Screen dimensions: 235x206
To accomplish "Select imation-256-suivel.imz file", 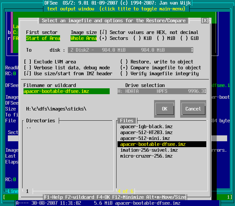I will click(x=149, y=150).
